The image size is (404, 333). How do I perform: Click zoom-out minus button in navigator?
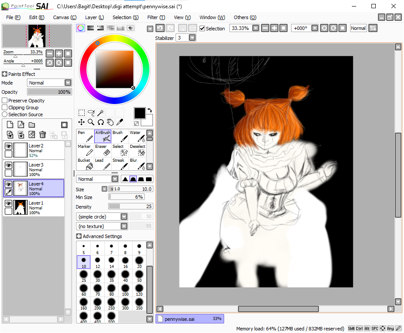click(50, 53)
